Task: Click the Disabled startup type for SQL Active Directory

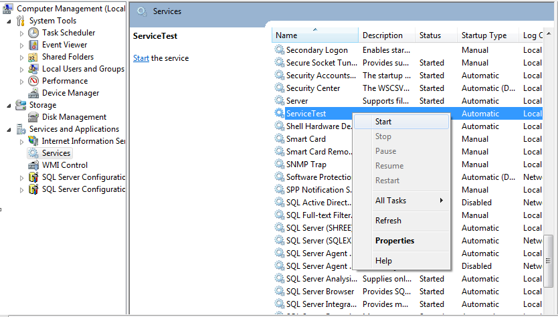Action: click(x=476, y=203)
